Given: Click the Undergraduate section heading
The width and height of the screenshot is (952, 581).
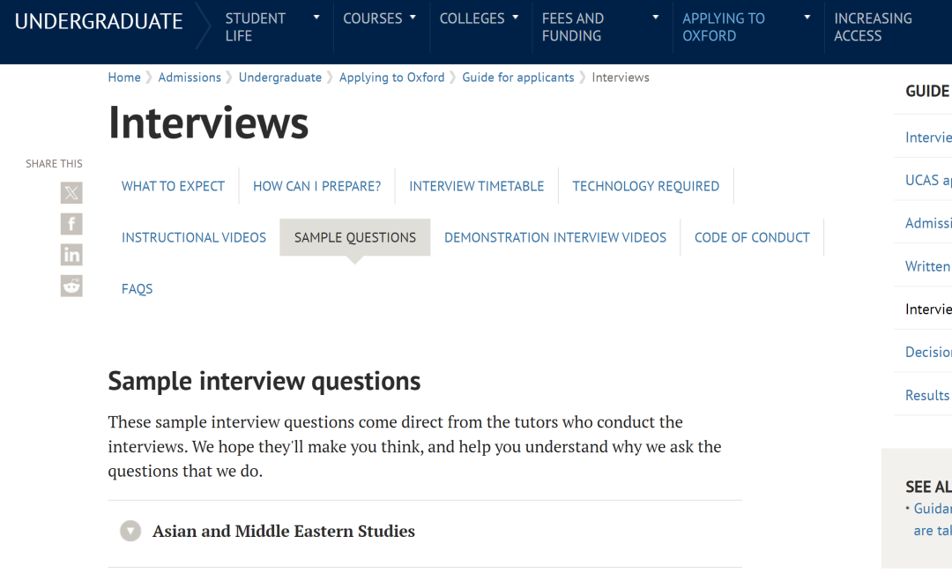Looking at the screenshot, I should click(99, 22).
